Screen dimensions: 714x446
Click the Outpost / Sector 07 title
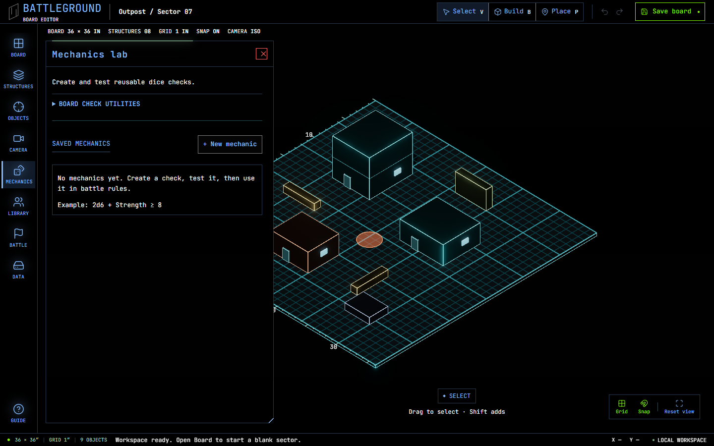[x=155, y=12]
